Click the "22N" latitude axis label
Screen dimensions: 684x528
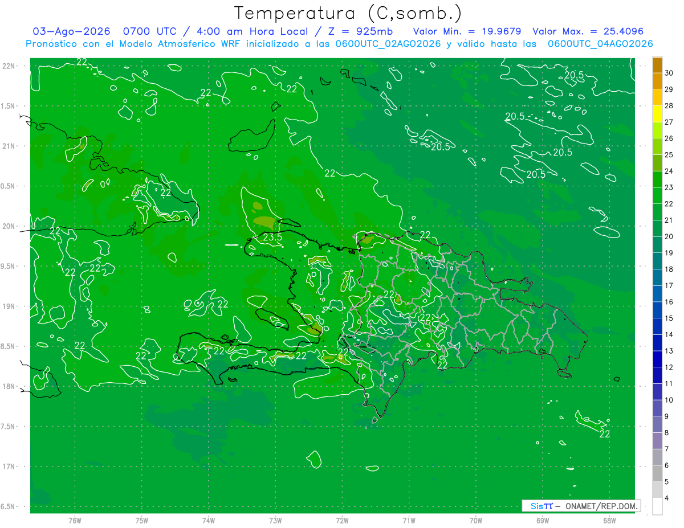9,66
